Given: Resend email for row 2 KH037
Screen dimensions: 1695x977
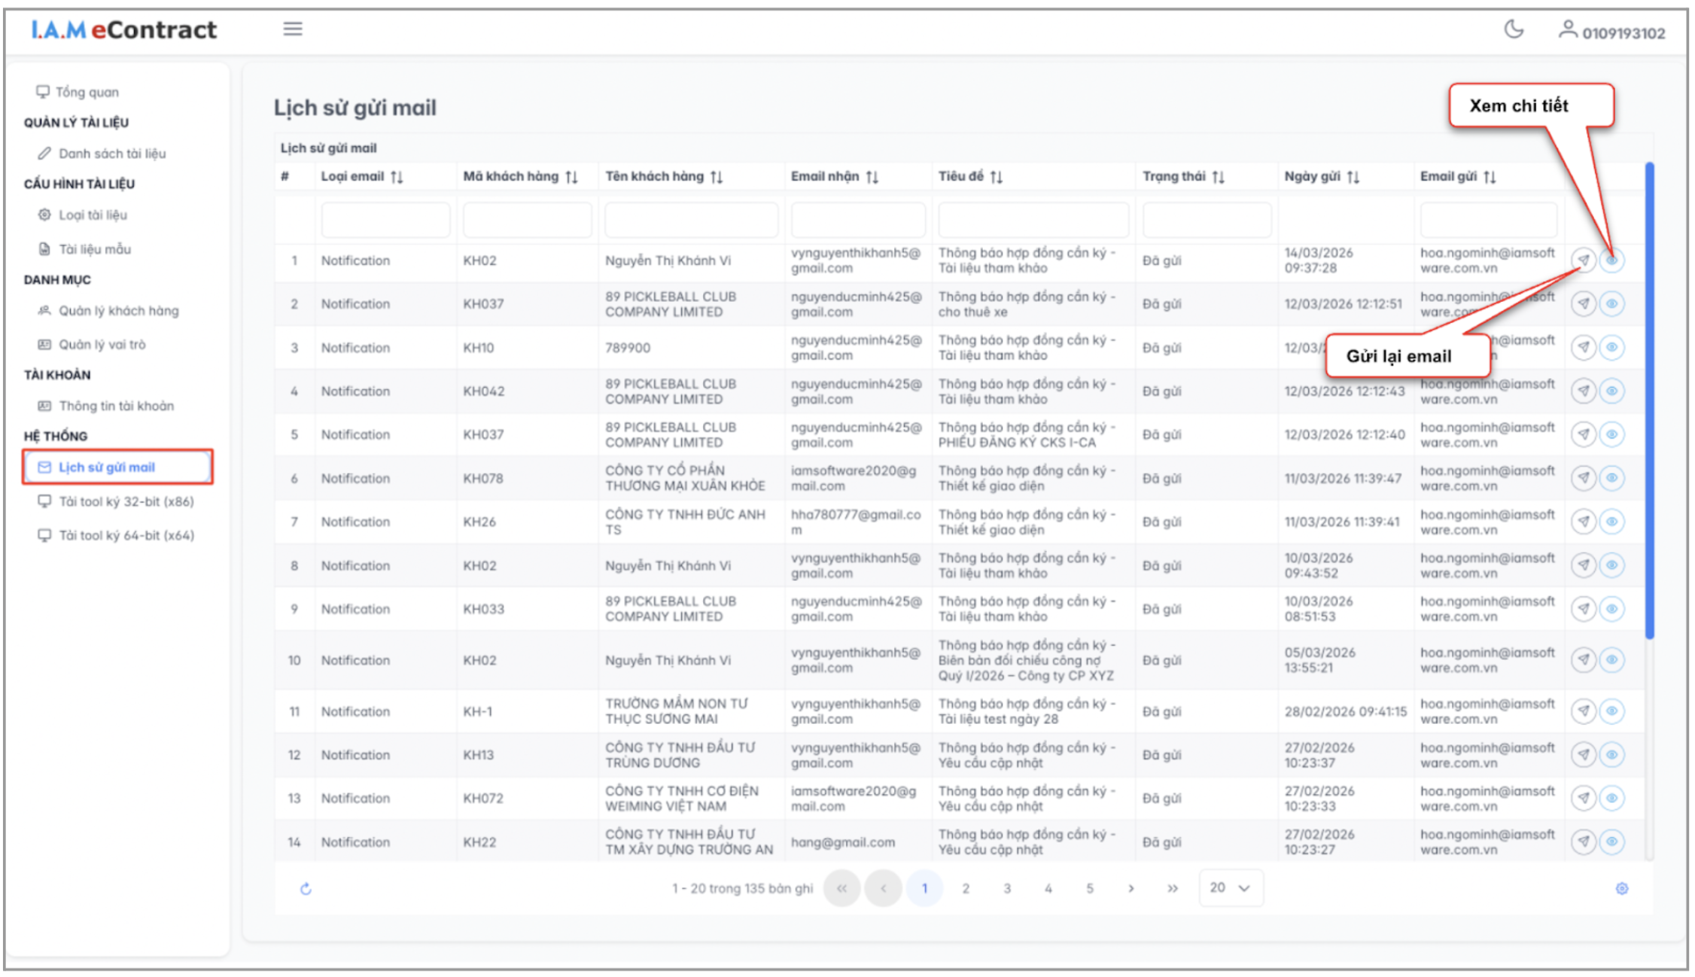Looking at the screenshot, I should 1584,304.
